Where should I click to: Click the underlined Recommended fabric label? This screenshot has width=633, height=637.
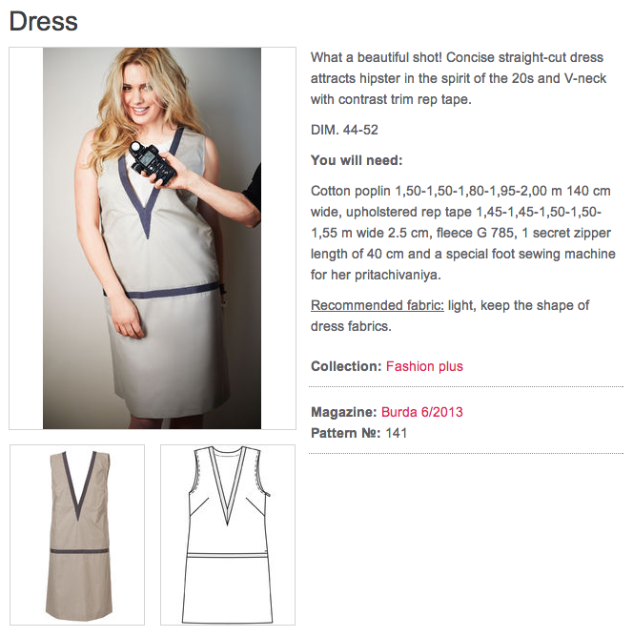[378, 305]
